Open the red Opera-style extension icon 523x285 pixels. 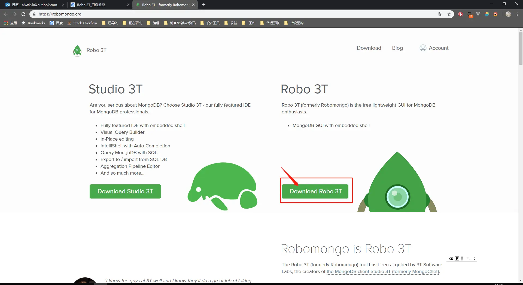coord(461,14)
